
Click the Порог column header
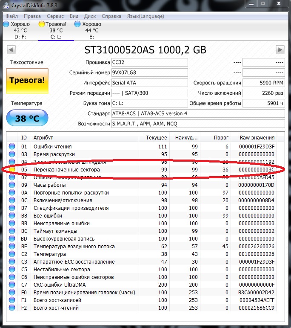[216, 138]
